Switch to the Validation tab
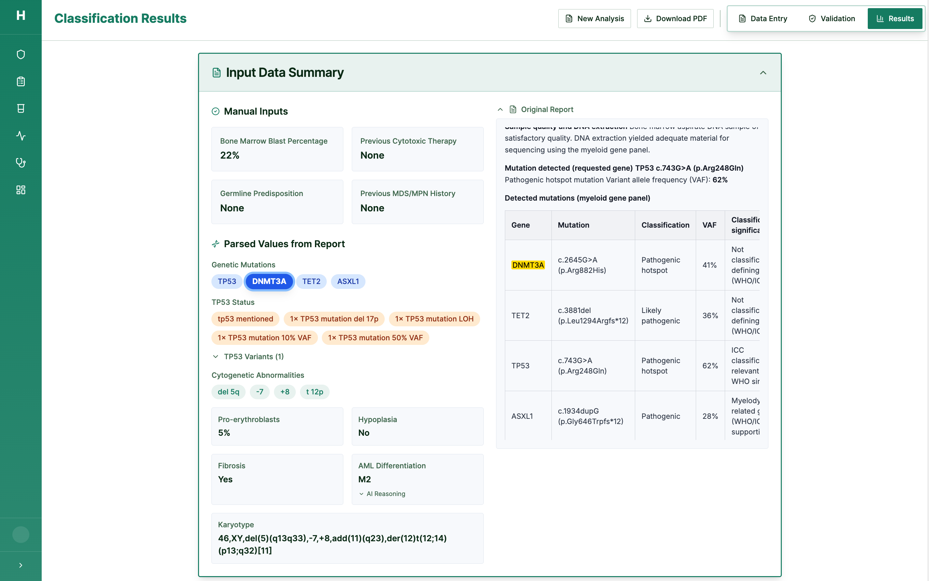The width and height of the screenshot is (929, 581). (x=832, y=19)
